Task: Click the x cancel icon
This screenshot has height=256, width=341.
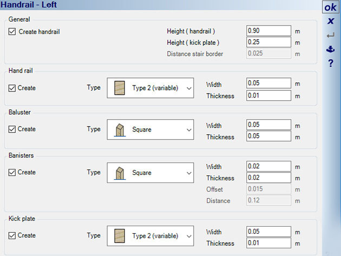Action: coord(330,21)
